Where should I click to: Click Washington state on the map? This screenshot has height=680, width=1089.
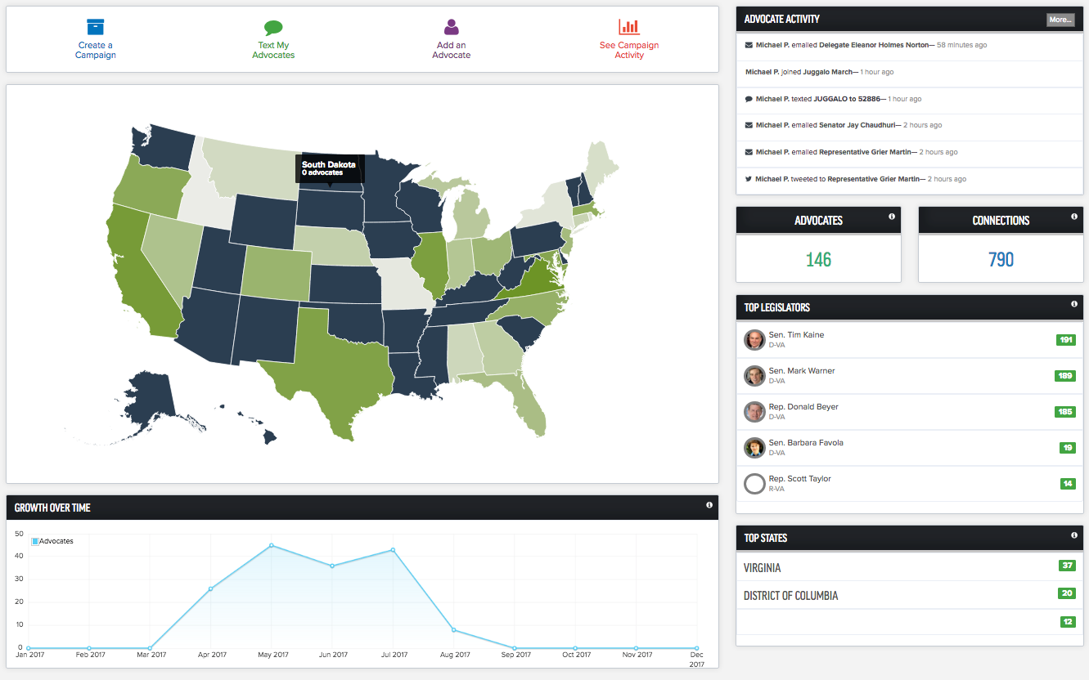tap(166, 148)
